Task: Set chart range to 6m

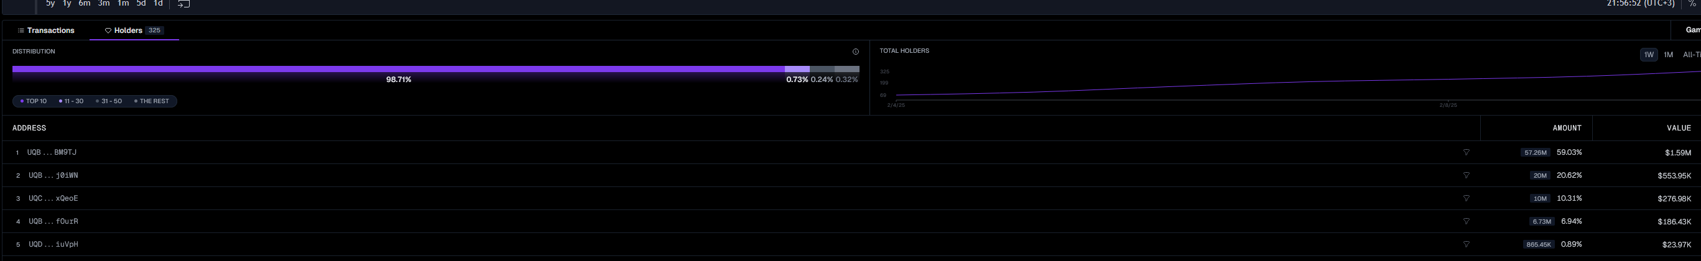Action: coord(85,3)
